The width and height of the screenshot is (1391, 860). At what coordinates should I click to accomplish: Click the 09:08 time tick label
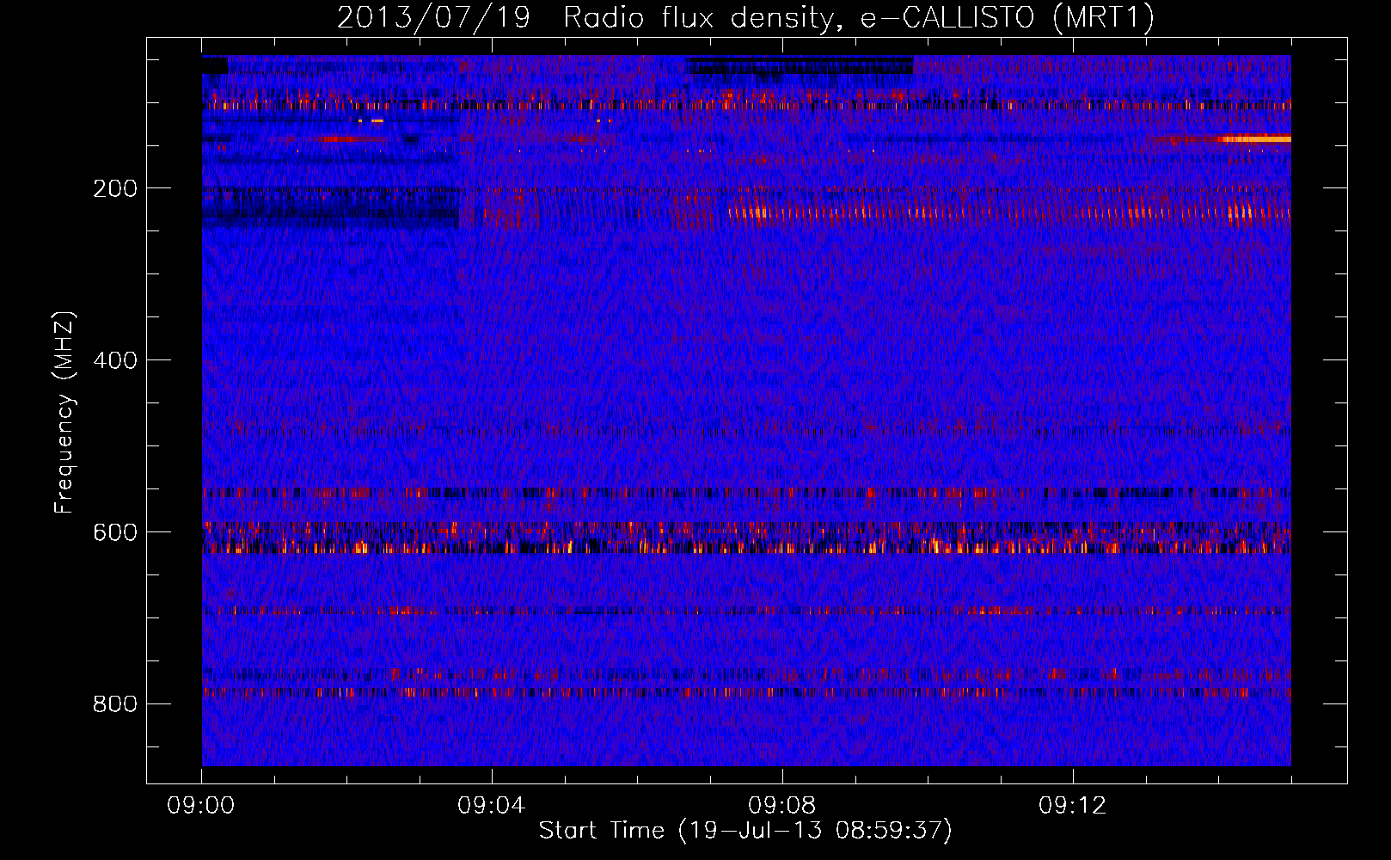click(782, 806)
